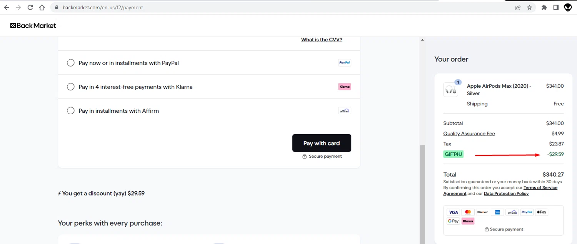This screenshot has height=244, width=577.
Task: Click the Apple Pay badge
Action: coord(541,212)
